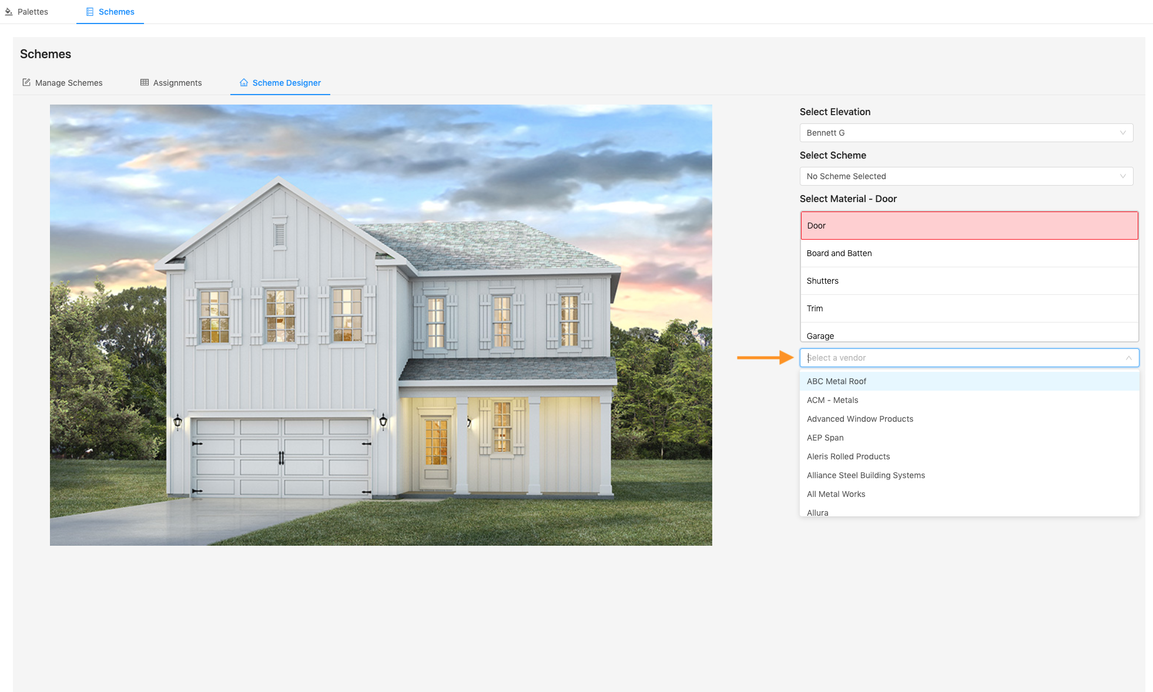Click the pencil icon next to Manage Schemes

[27, 82]
